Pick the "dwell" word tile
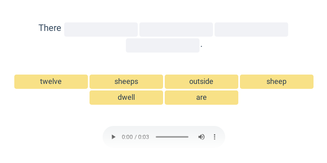327x163 pixels. click(126, 97)
